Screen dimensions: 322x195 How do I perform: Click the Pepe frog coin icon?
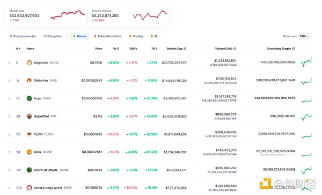click(x=29, y=98)
